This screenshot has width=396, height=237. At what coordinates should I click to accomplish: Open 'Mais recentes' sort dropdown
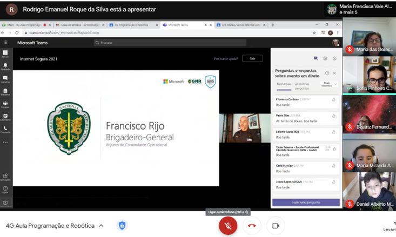point(329,84)
